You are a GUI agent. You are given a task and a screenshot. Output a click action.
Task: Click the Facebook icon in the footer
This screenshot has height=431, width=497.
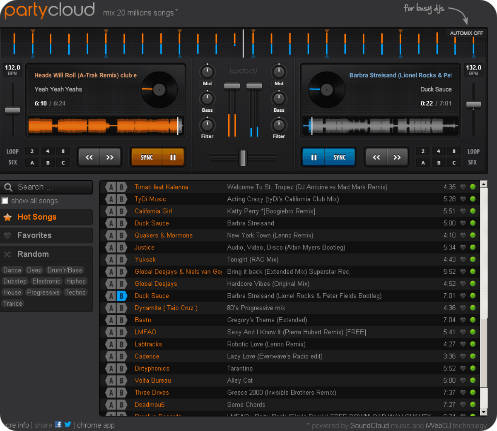(x=58, y=425)
